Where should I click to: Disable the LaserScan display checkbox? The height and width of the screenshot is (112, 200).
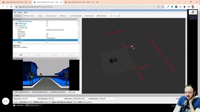pyautogui.click(x=47, y=26)
